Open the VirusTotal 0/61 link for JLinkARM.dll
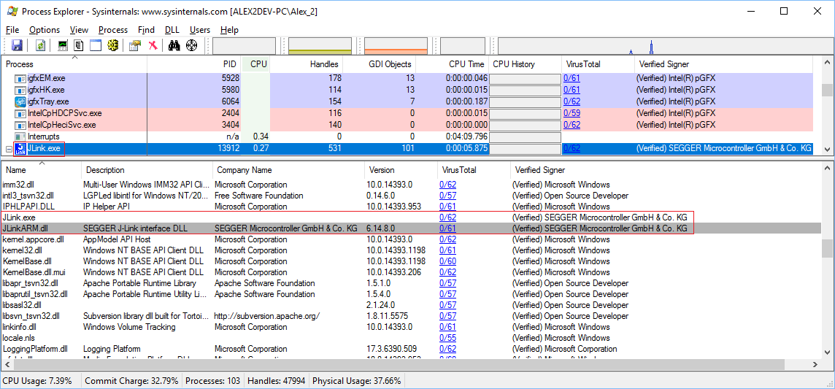 [447, 228]
